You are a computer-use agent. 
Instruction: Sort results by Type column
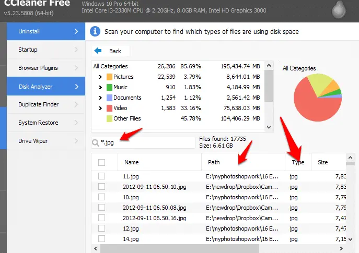click(298, 162)
